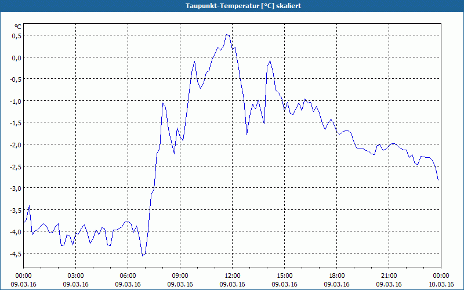
Task: Select the -2,5 y-axis value
Action: click(16, 166)
